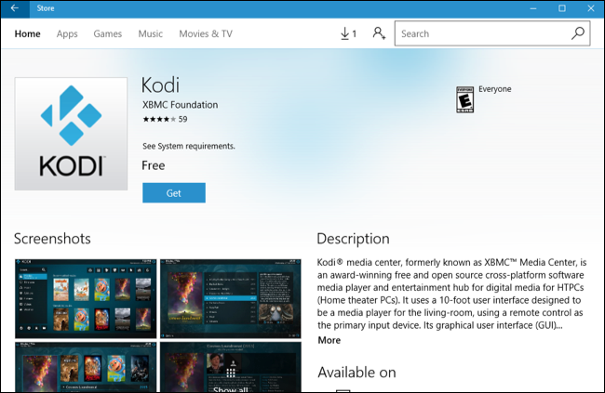Click the Description heading
This screenshot has height=393, width=605.
[353, 239]
